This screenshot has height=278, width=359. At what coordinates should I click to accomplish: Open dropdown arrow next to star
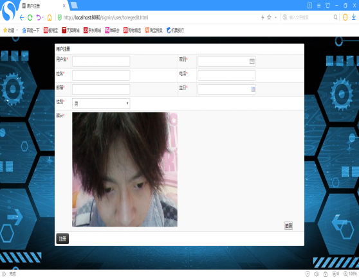[275, 17]
